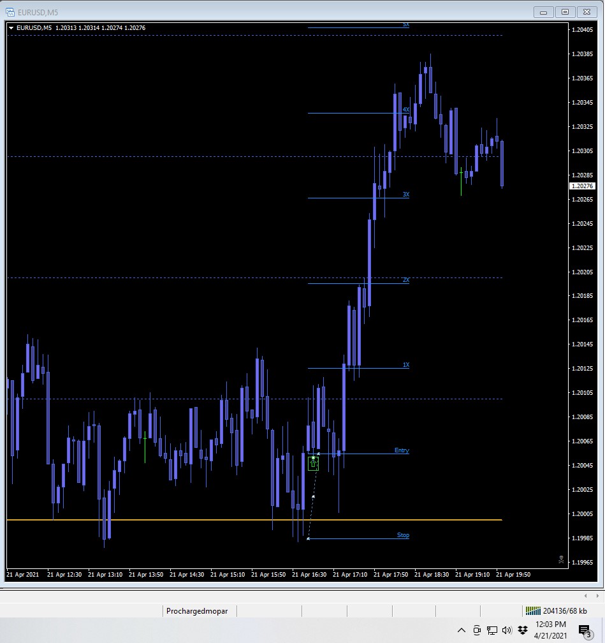Expand the EURUSD,M5 chart triangle menu
The image size is (605, 643).
pyautogui.click(x=11, y=28)
